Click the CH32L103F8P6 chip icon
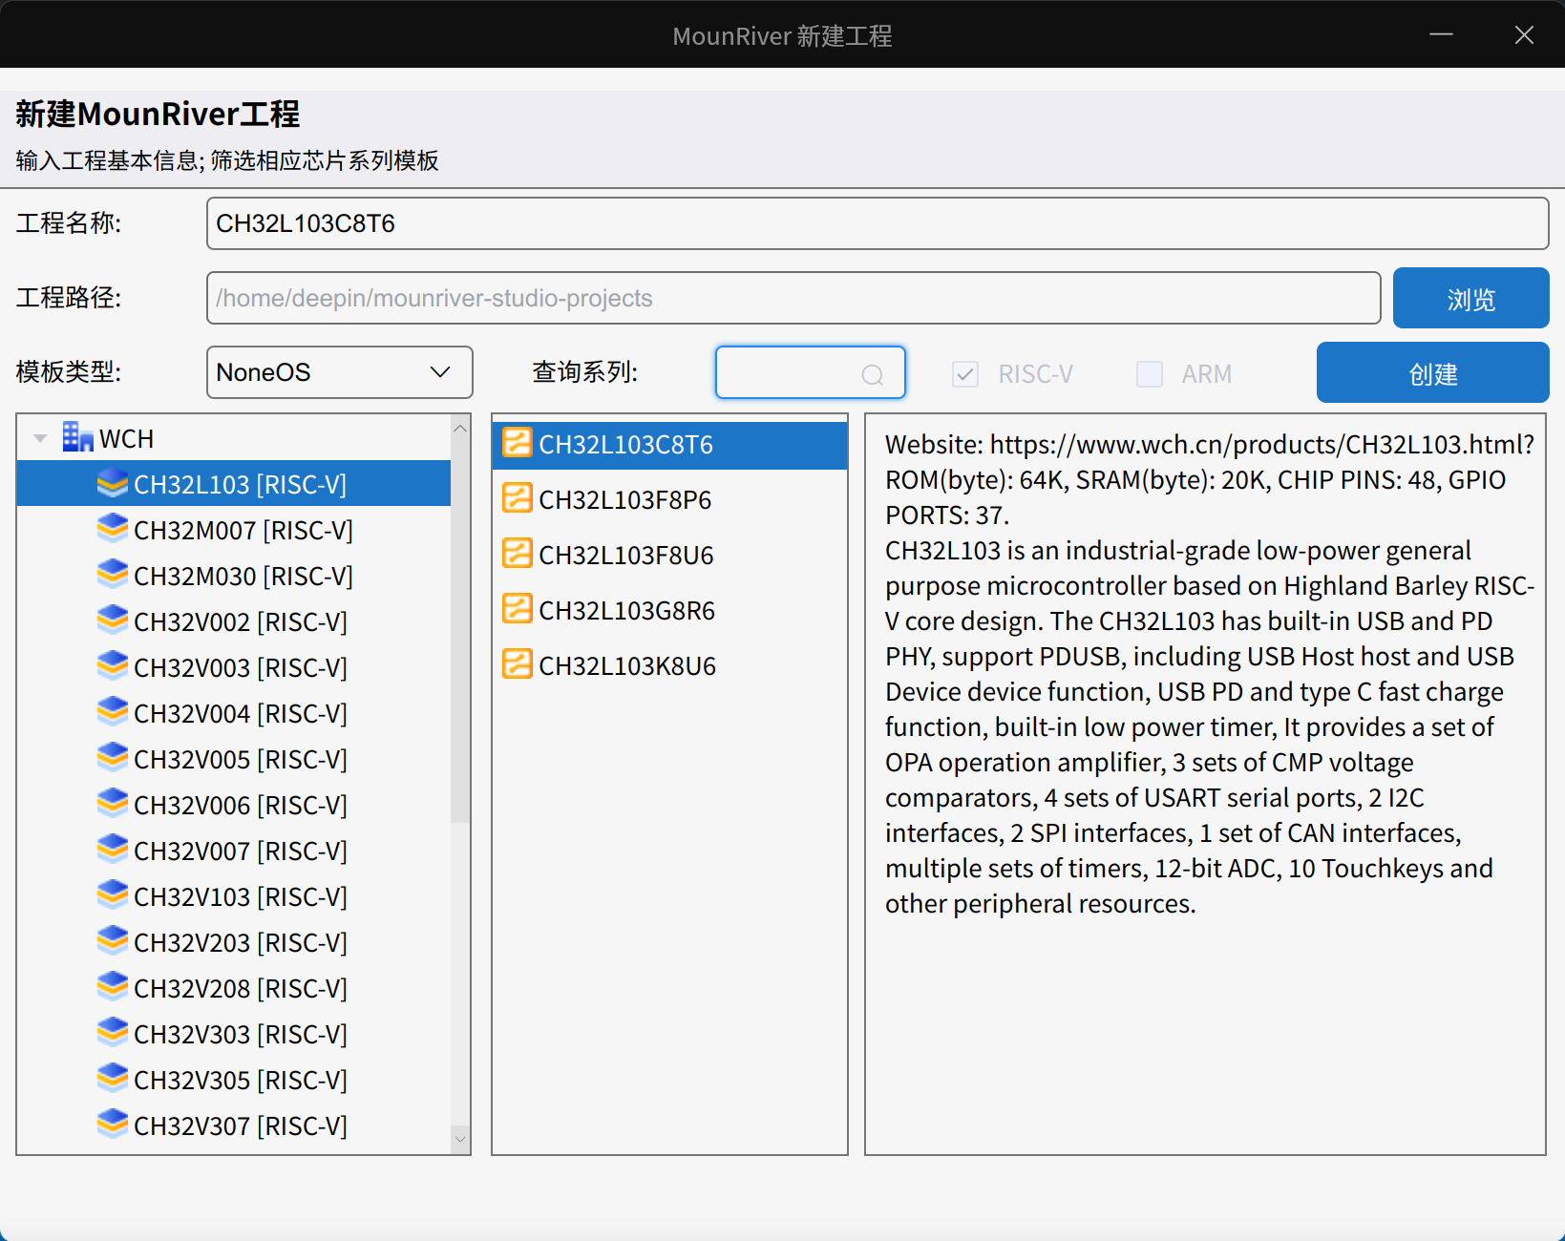Screen dimensions: 1565x1241 (x=518, y=498)
